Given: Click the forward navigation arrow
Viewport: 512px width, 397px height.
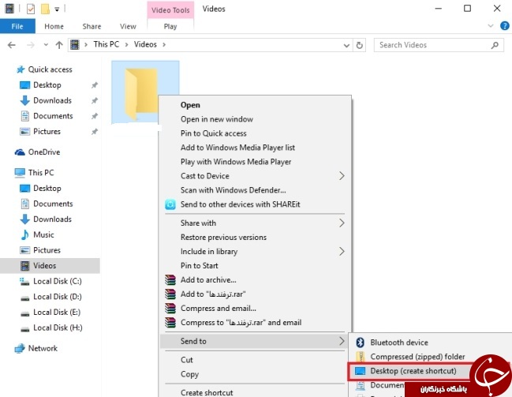Looking at the screenshot, I should [x=30, y=45].
